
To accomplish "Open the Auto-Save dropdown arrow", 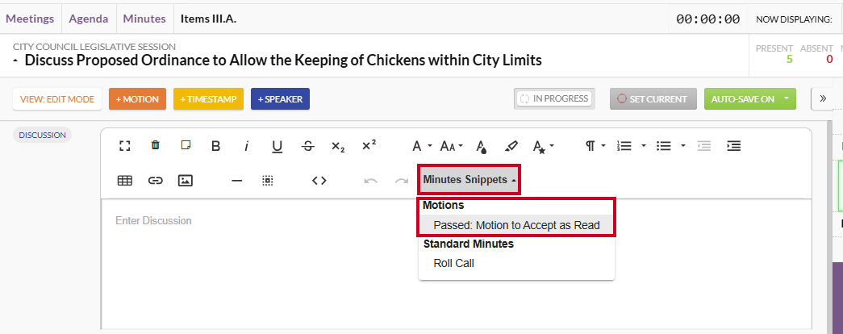I will (787, 99).
